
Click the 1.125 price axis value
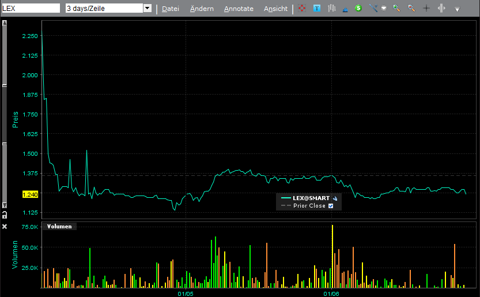[30, 212]
